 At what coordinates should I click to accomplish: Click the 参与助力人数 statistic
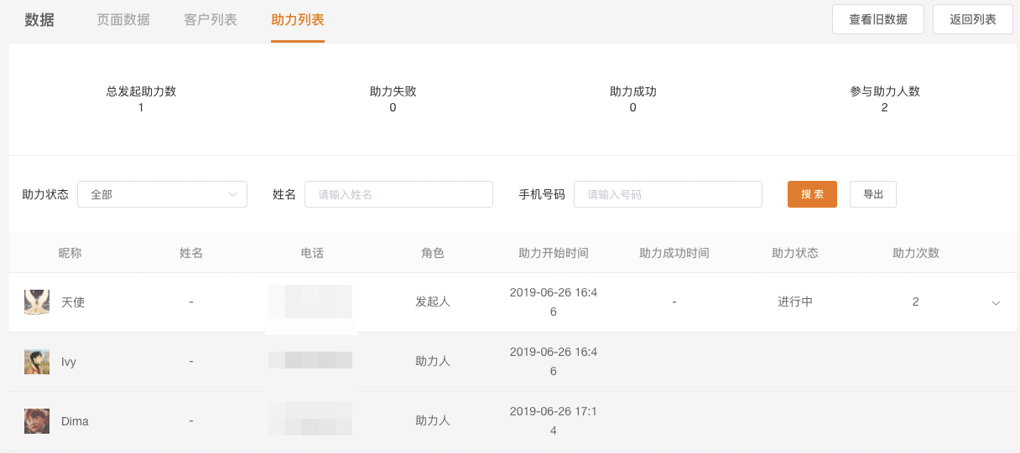tap(885, 99)
